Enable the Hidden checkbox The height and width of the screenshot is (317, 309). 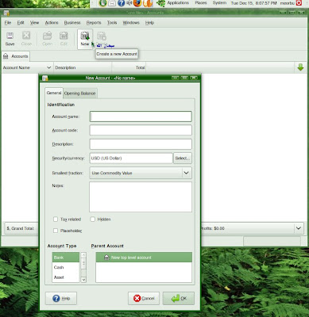(92, 219)
